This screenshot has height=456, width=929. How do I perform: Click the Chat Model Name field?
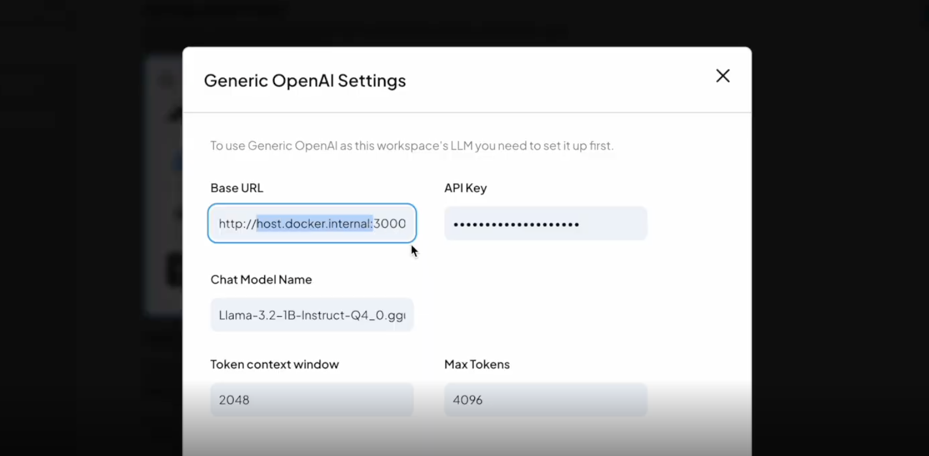tap(312, 315)
